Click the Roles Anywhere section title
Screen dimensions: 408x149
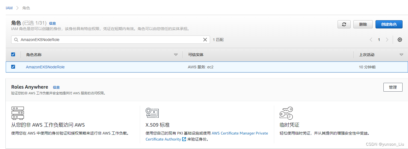click(29, 87)
